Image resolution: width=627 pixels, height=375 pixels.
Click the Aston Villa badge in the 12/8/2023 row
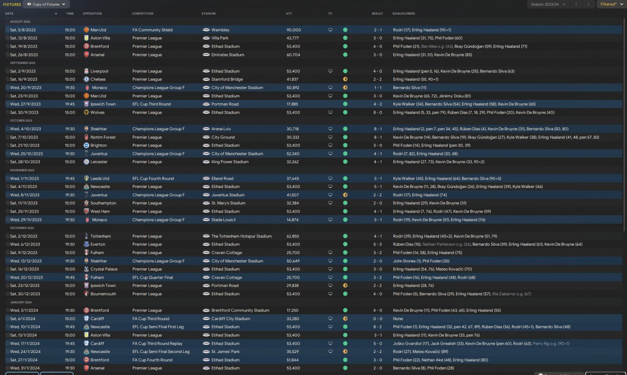pyautogui.click(x=86, y=38)
